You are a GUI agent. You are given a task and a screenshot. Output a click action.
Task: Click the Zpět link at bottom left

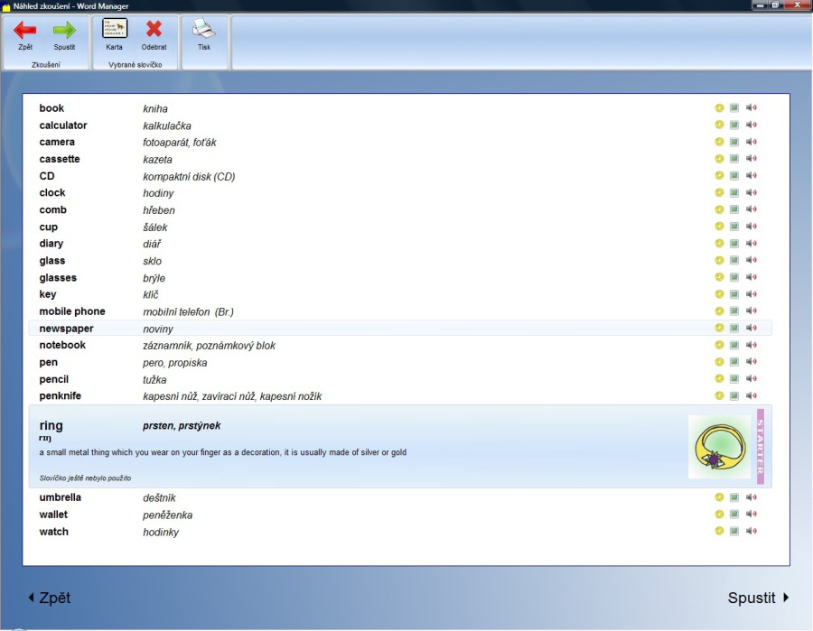tap(49, 598)
